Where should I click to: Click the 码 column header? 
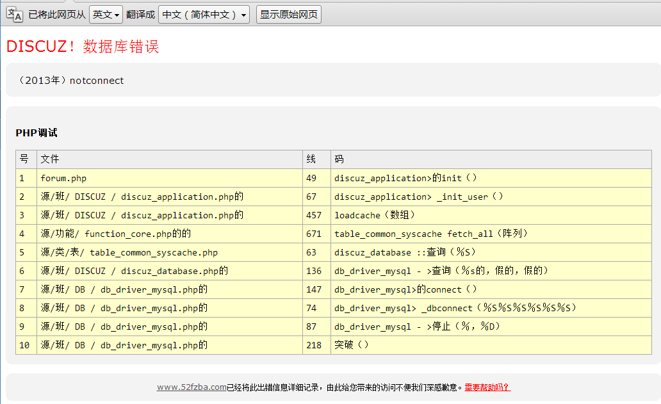point(491,159)
